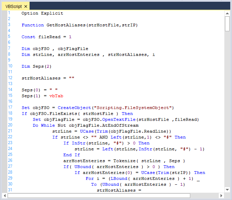This screenshot has width=232, height=200.
Task: Click 'LBound' on line 29
Action: click(119, 179)
